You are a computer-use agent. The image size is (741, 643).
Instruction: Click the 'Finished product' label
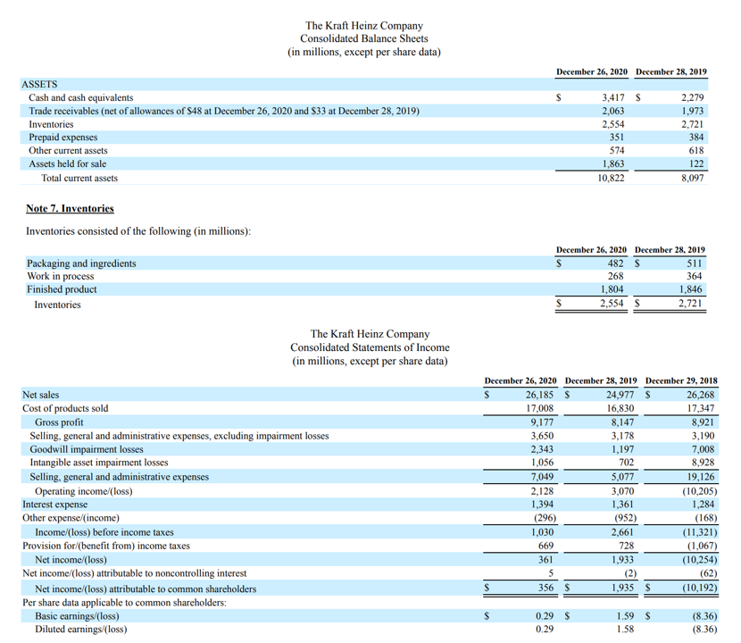click(x=62, y=289)
